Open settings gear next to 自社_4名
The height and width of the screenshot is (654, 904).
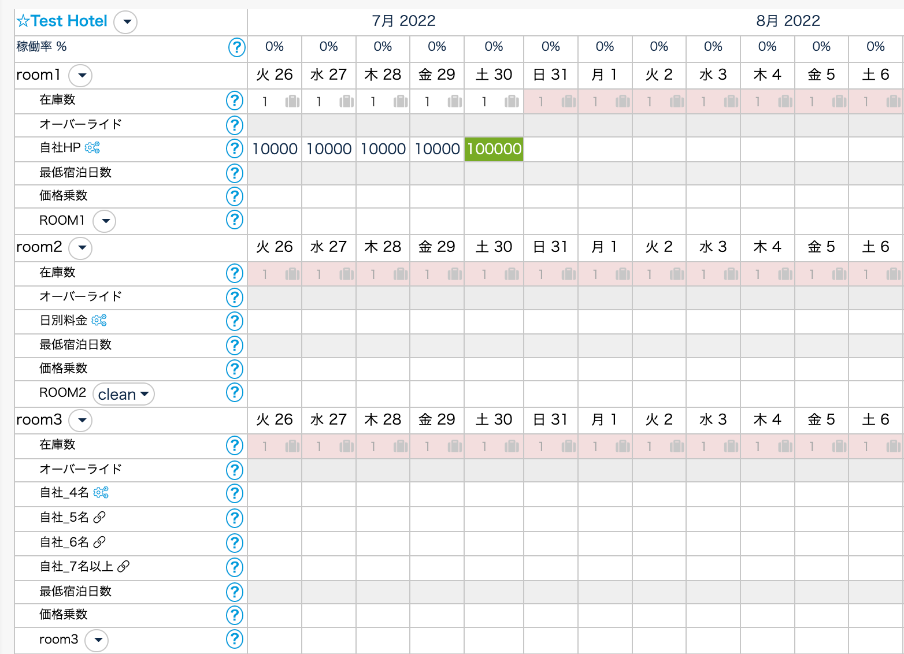point(101,493)
